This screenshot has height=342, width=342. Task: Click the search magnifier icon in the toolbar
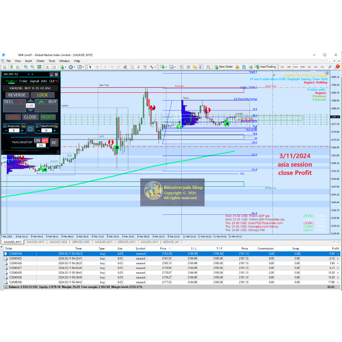pos(328,67)
